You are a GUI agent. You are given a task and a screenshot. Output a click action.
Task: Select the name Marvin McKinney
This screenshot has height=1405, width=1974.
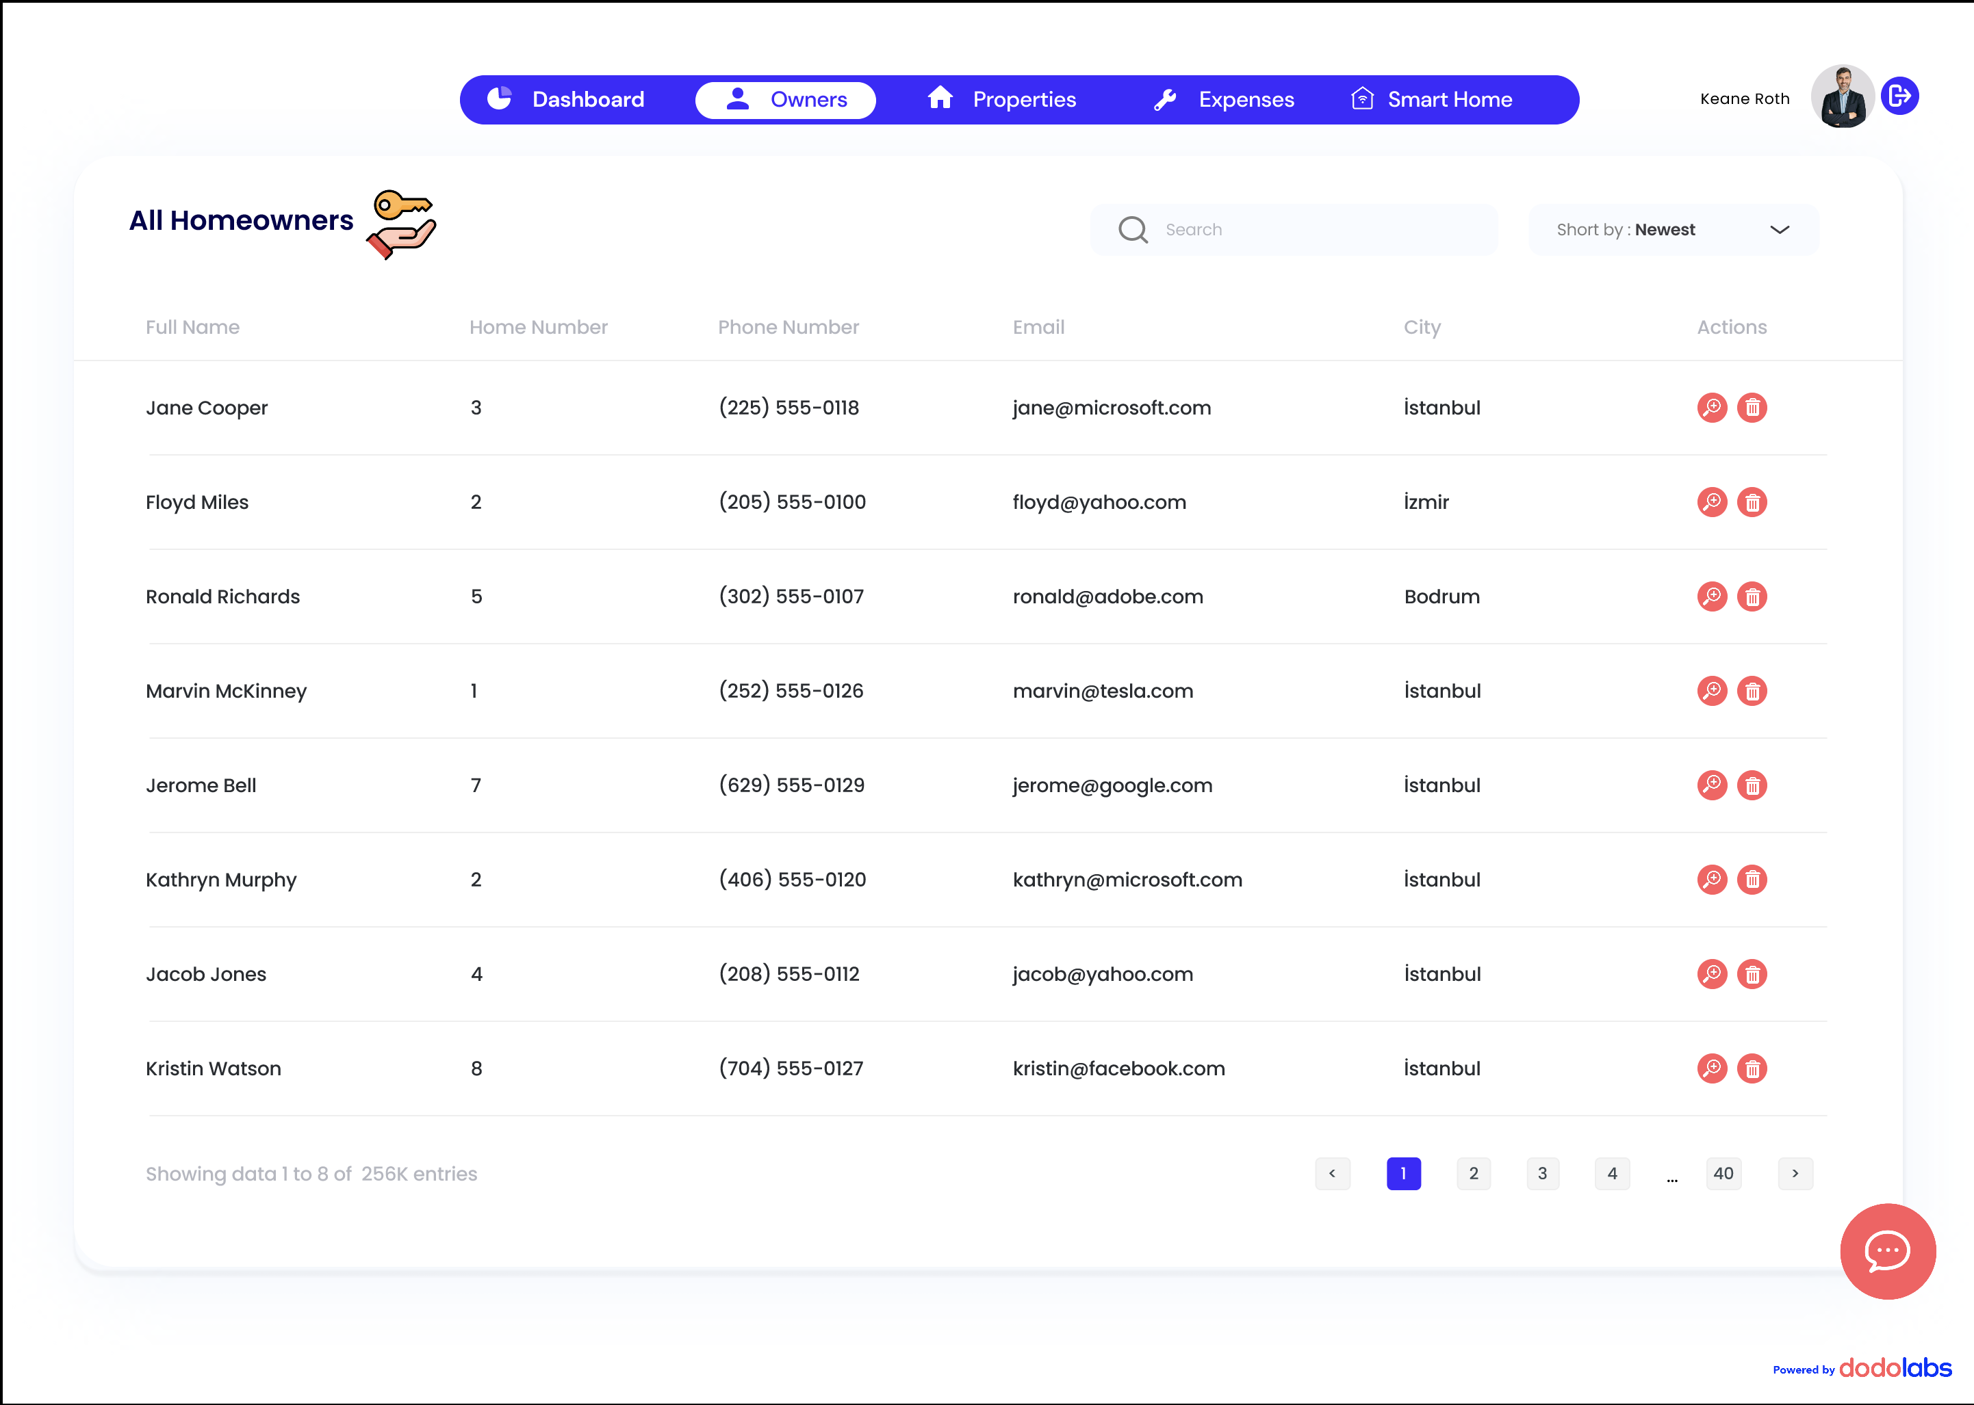[226, 690]
